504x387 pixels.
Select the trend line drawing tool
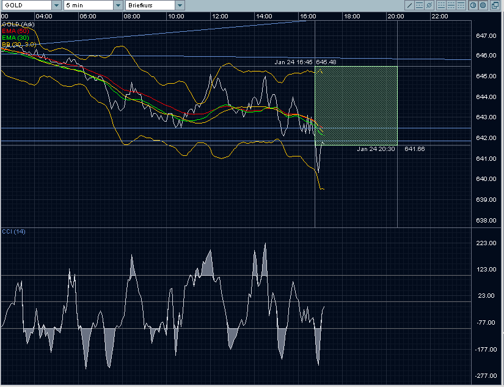tap(409, 5)
